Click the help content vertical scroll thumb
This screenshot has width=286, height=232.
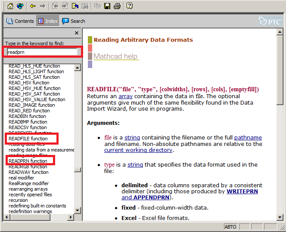pyautogui.click(x=280, y=70)
